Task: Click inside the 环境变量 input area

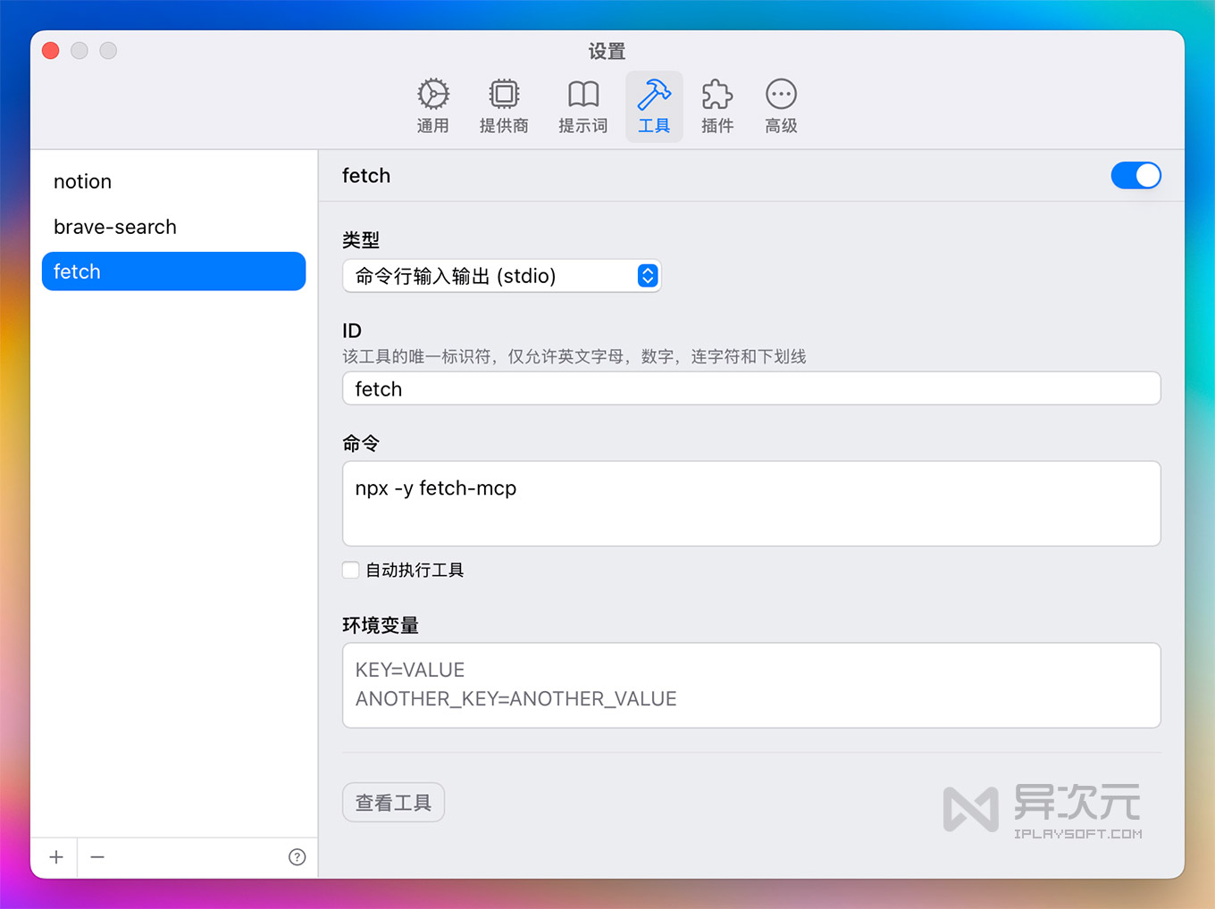Action: [750, 685]
